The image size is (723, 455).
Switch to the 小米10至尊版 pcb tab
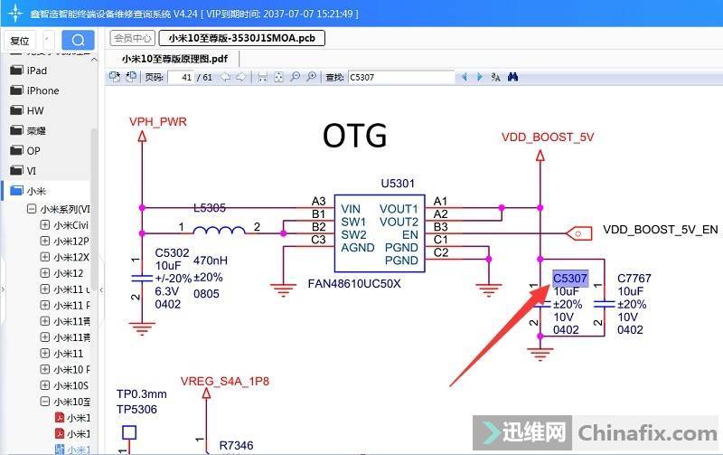241,38
